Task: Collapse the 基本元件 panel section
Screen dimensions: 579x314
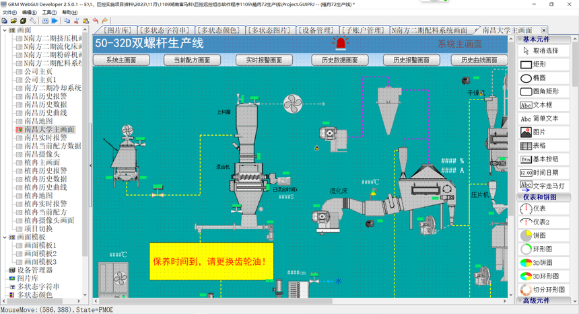Action: 520,39
